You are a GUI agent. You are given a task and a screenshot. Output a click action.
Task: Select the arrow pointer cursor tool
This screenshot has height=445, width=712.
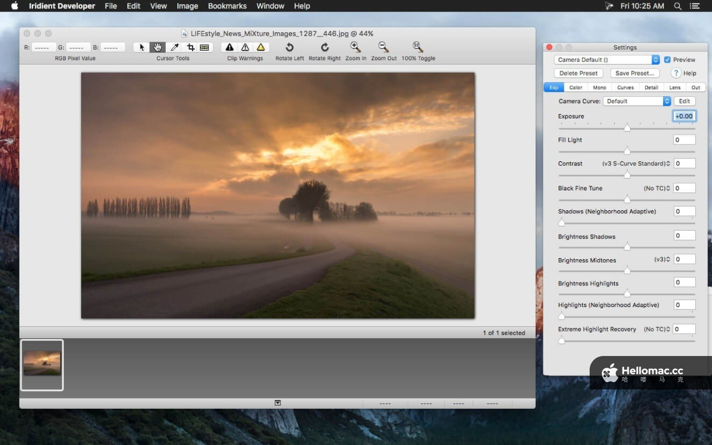pyautogui.click(x=141, y=47)
